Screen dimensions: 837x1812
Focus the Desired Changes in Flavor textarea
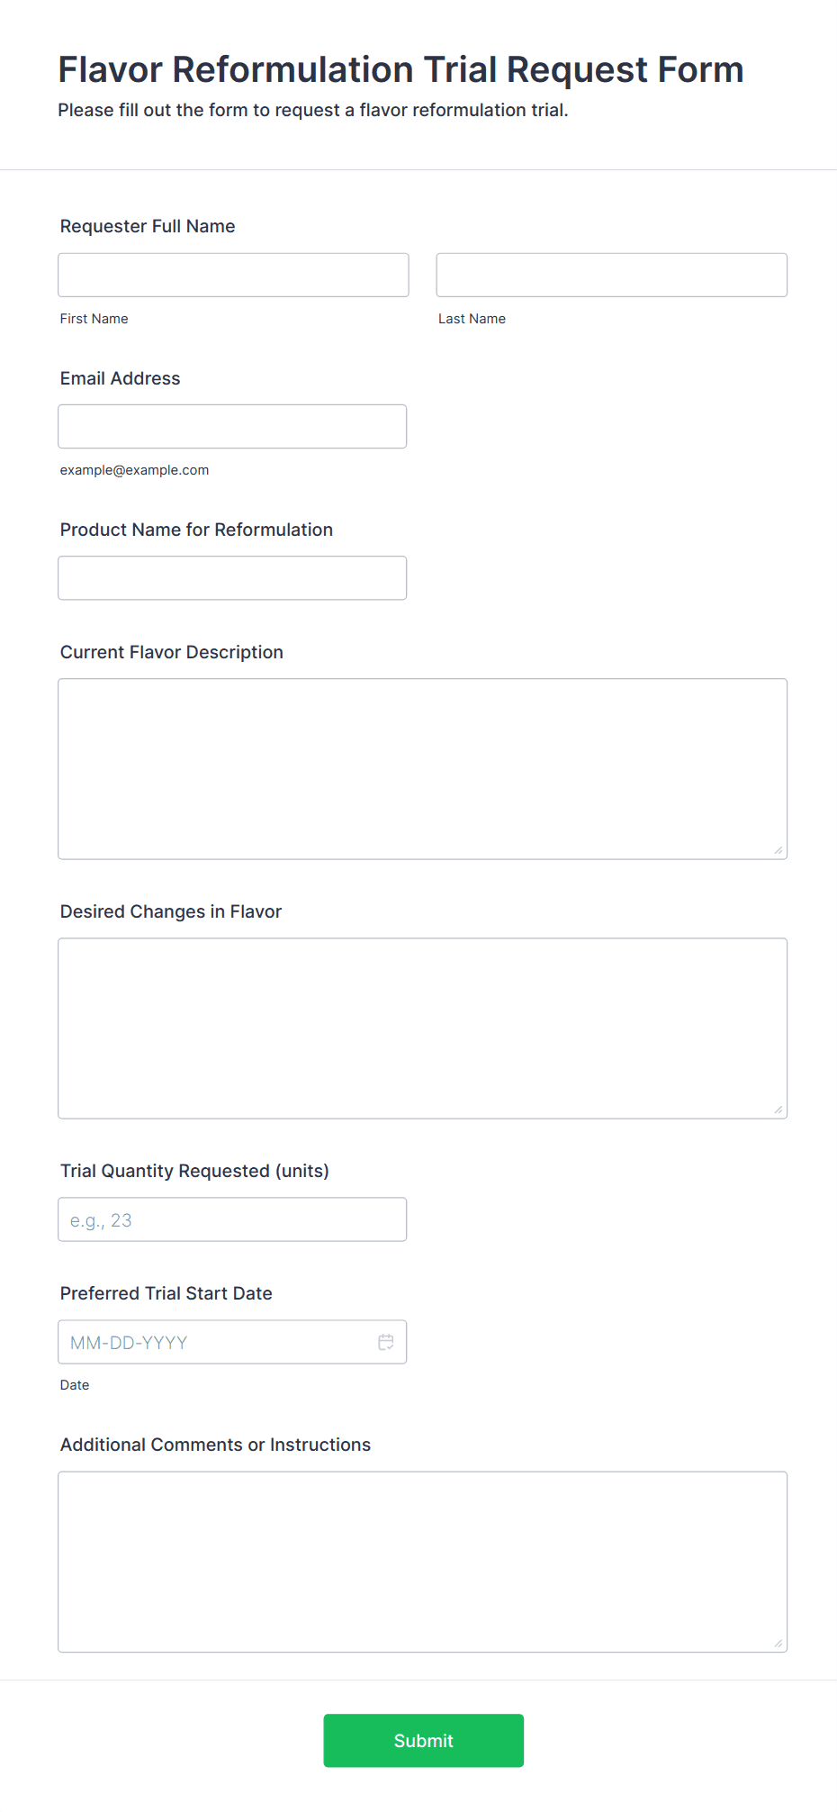coord(422,1028)
